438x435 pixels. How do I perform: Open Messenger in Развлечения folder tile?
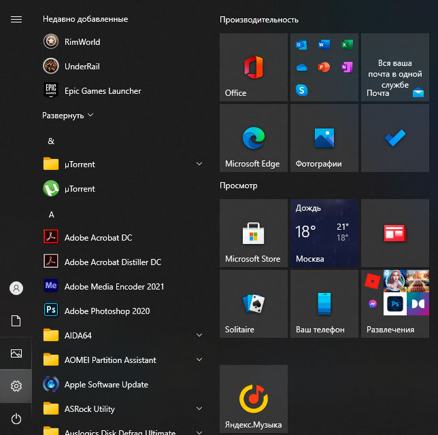coord(372,304)
